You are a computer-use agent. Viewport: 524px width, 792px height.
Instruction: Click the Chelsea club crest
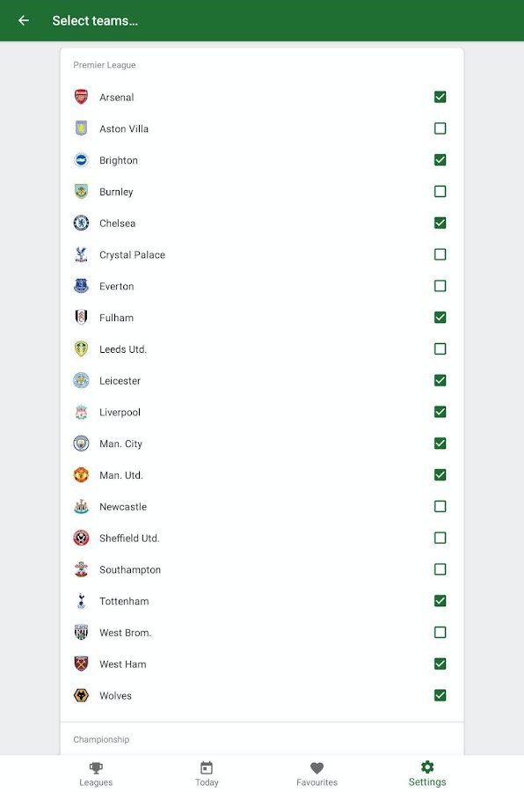tap(81, 223)
